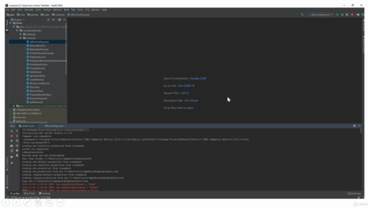Expand the client.api package
This screenshot has height=208, width=369.
pos(21,35)
